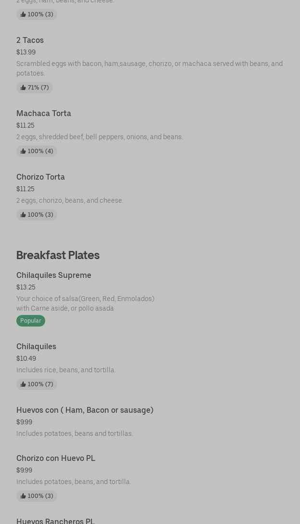Click thumbs-up icon under Machaca Torta
The width and height of the screenshot is (300, 524).
pyautogui.click(x=23, y=151)
